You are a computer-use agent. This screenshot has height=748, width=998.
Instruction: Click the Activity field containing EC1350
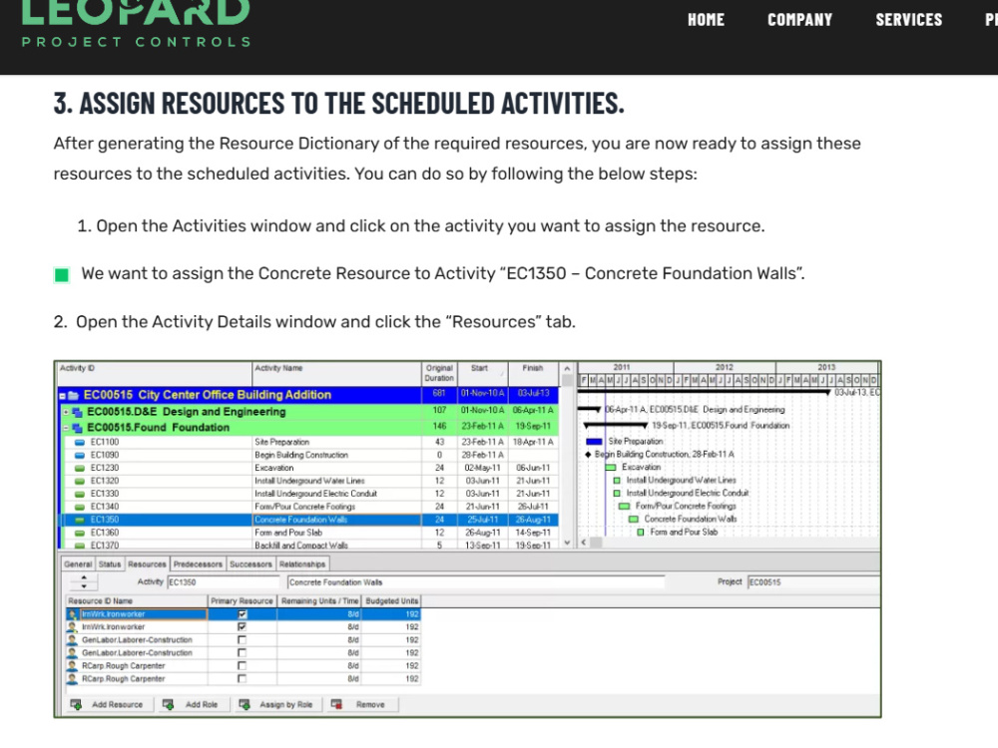[x=223, y=582]
